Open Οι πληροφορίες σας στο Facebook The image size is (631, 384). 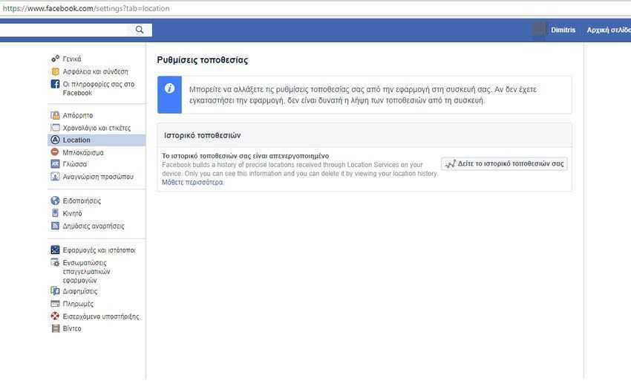coord(99,88)
